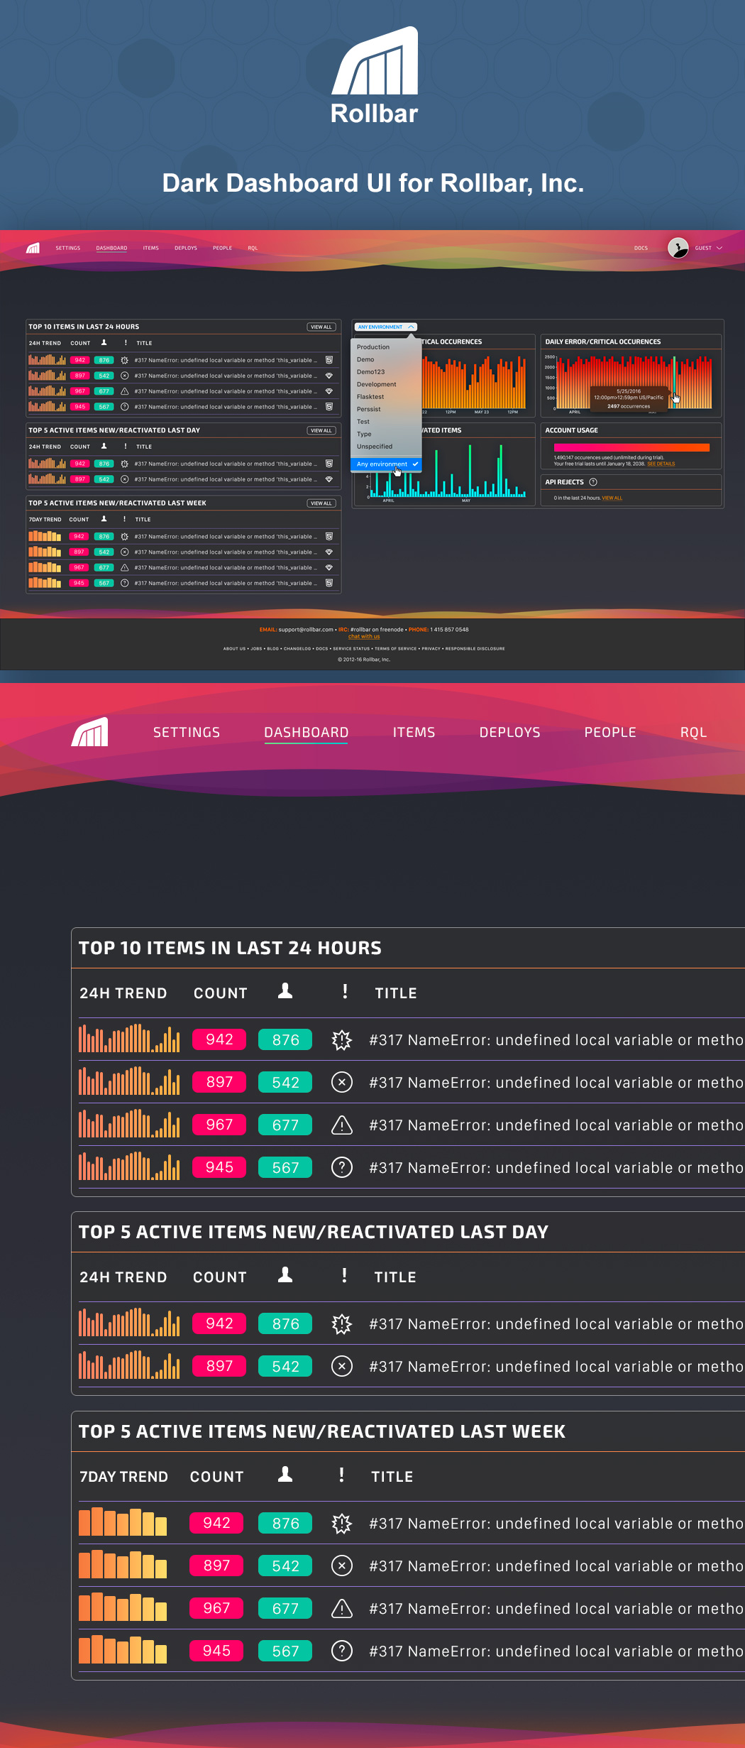The height and width of the screenshot is (1748, 745).
Task: Click warning triangle icon in enlarged Last Week row 967
Action: tap(342, 1608)
